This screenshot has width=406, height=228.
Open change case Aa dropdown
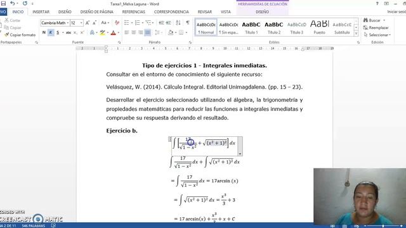pyautogui.click(x=105, y=23)
